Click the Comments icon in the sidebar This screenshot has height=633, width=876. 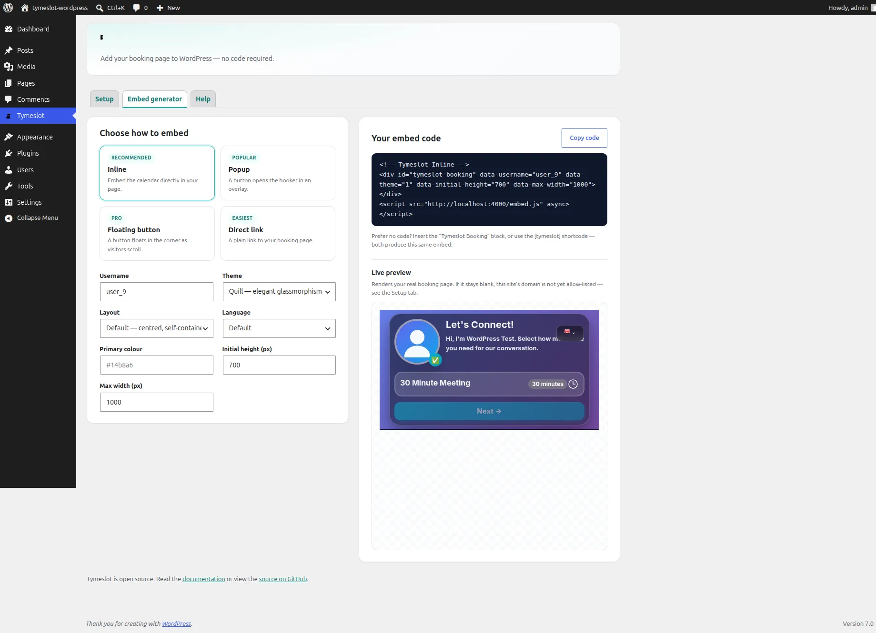point(9,99)
